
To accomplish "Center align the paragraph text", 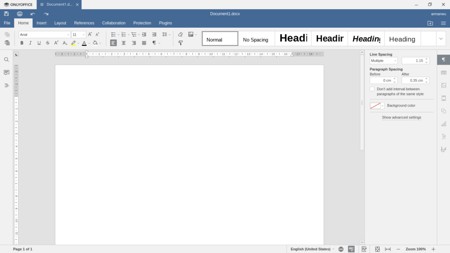I will point(123,43).
